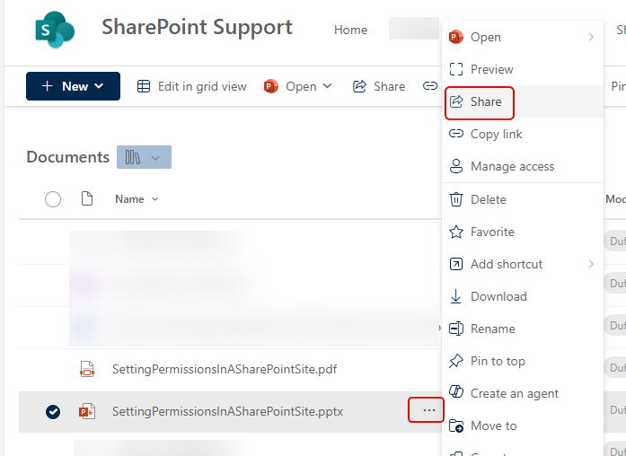
Task: Expand the Add shortcut submenu
Action: click(x=591, y=264)
